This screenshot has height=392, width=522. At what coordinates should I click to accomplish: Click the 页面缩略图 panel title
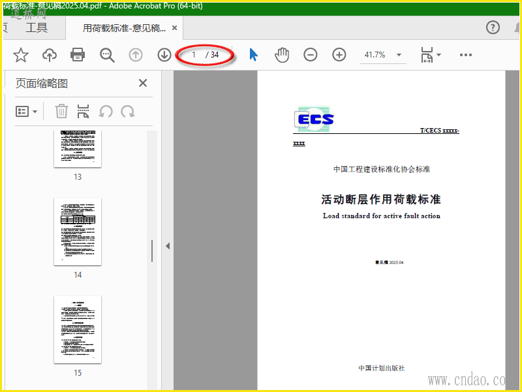pos(42,84)
